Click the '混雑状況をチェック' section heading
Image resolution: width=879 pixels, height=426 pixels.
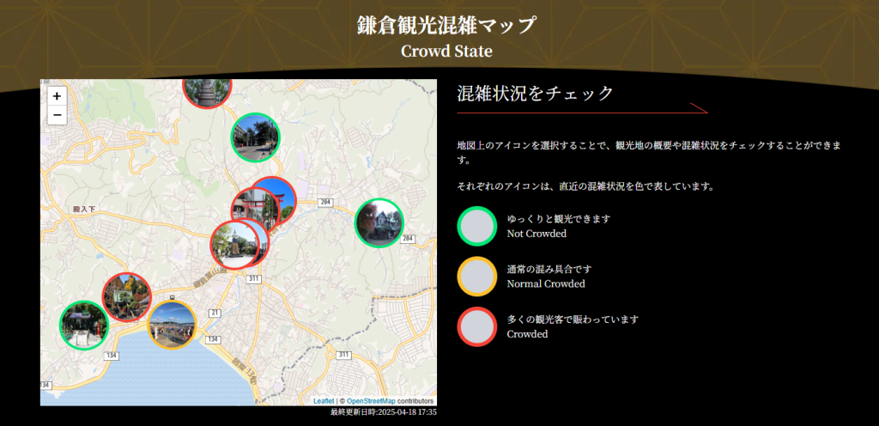[536, 94]
